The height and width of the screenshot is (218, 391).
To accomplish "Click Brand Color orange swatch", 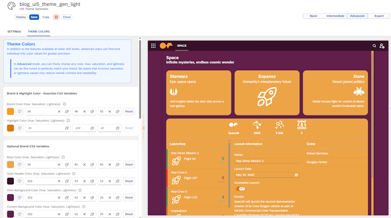I will (10, 112).
